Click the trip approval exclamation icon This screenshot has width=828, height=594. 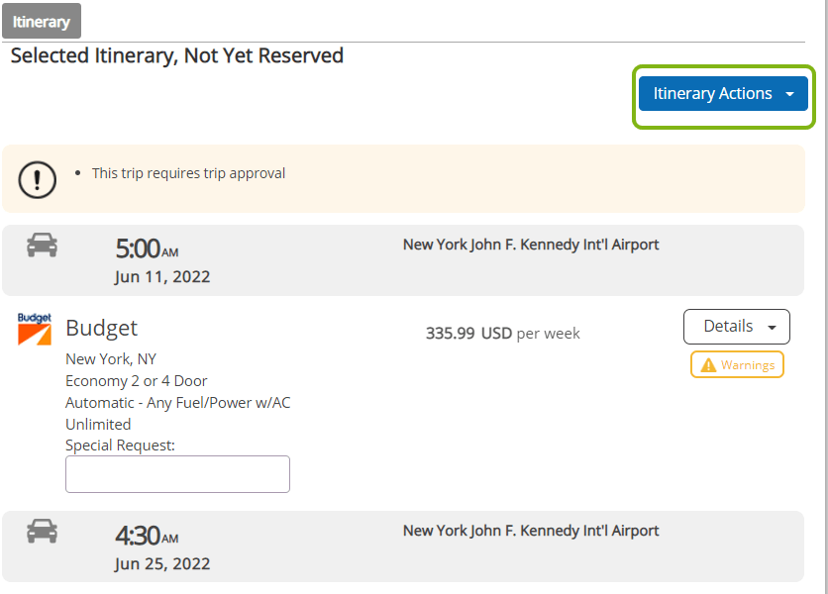coord(37,179)
